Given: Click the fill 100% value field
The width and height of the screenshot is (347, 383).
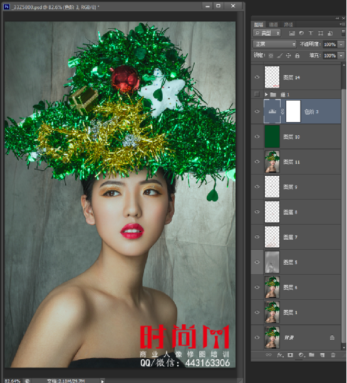Looking at the screenshot, I should tap(330, 56).
